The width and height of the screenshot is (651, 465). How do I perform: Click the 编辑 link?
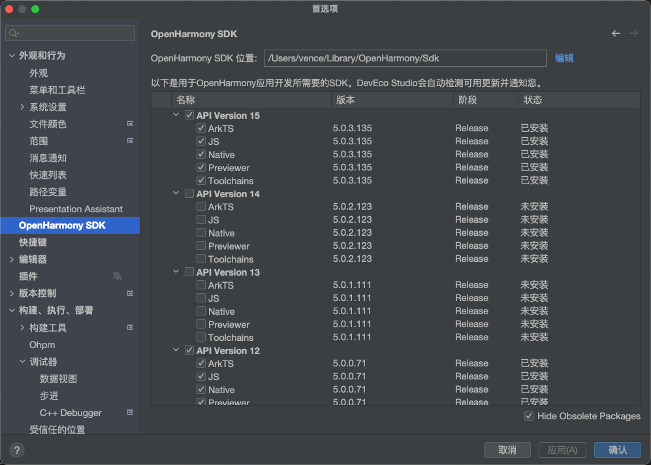pos(564,58)
